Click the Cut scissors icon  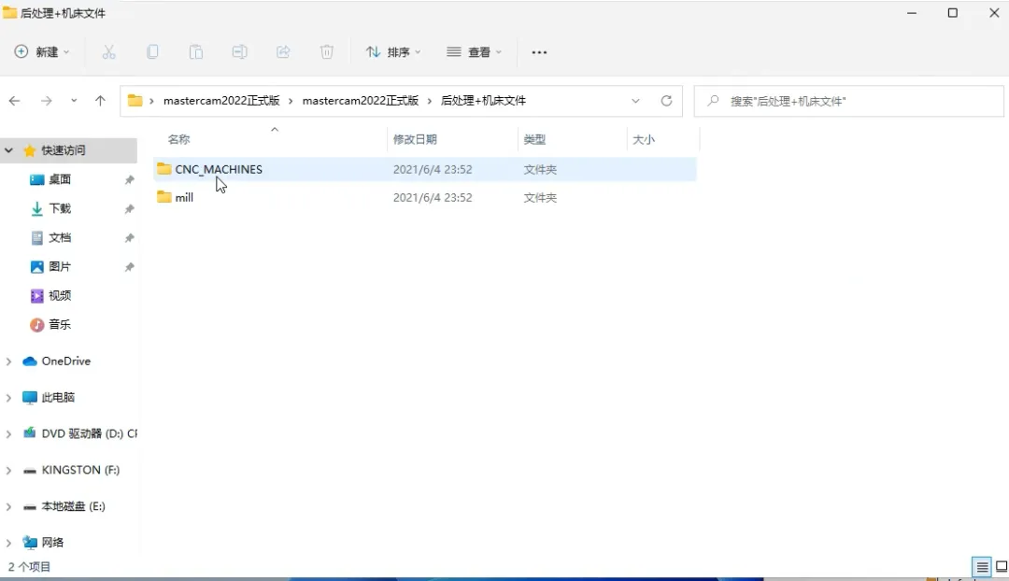pyautogui.click(x=108, y=52)
